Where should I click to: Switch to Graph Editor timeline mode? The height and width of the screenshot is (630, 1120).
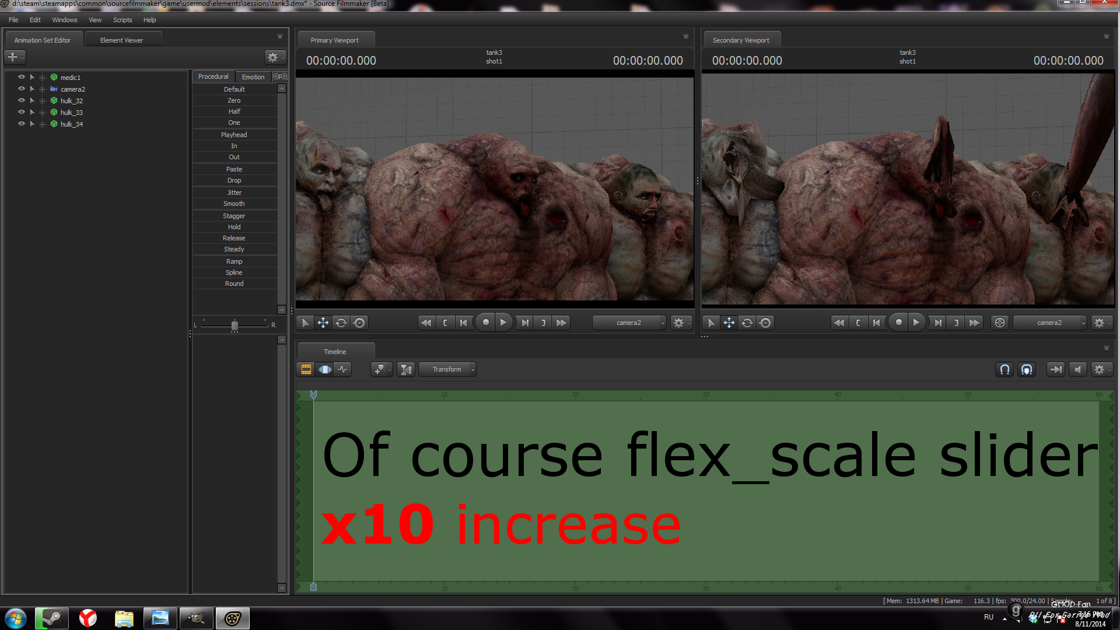tap(343, 369)
